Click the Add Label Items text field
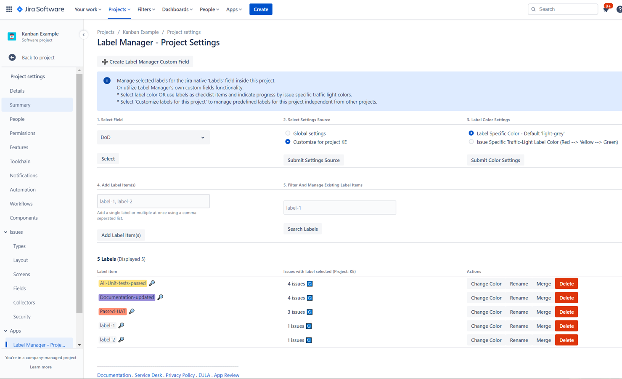The width and height of the screenshot is (622, 379). click(x=153, y=201)
